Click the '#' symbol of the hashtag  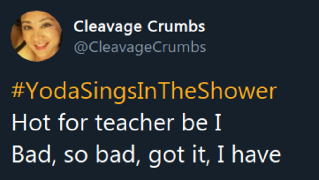click(17, 92)
